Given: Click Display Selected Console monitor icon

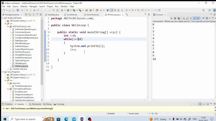Looking at the screenshot, I should click(207, 18).
